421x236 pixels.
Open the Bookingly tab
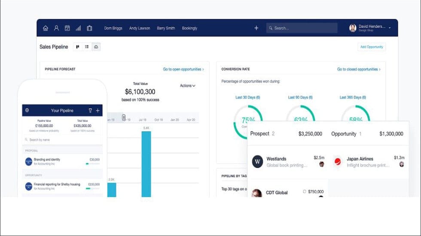click(x=189, y=28)
